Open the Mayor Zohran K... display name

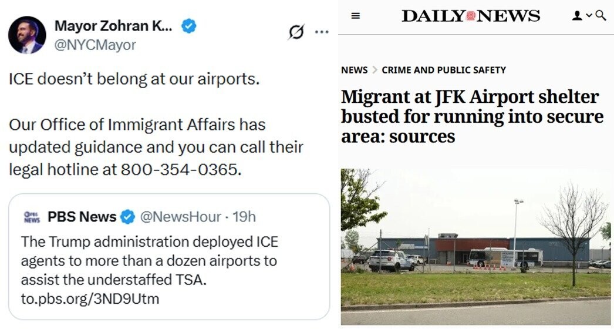point(113,26)
